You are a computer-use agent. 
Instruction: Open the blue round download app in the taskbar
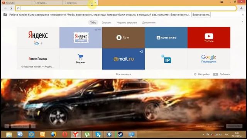[109, 134]
